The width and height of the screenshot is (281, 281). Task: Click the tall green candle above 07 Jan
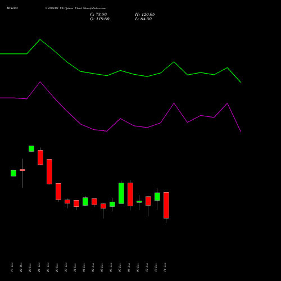click(x=121, y=193)
